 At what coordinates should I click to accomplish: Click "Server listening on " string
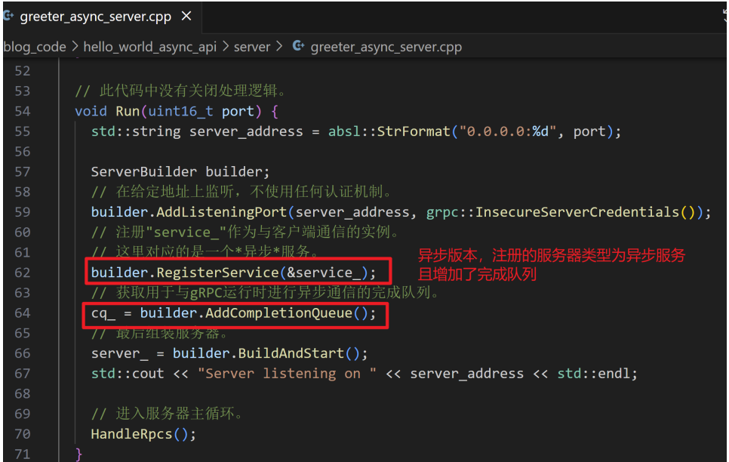click(287, 374)
